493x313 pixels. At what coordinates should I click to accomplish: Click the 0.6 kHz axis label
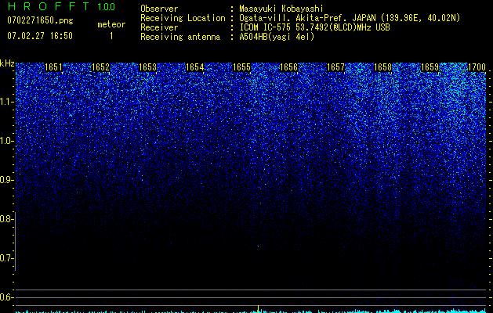point(6,297)
